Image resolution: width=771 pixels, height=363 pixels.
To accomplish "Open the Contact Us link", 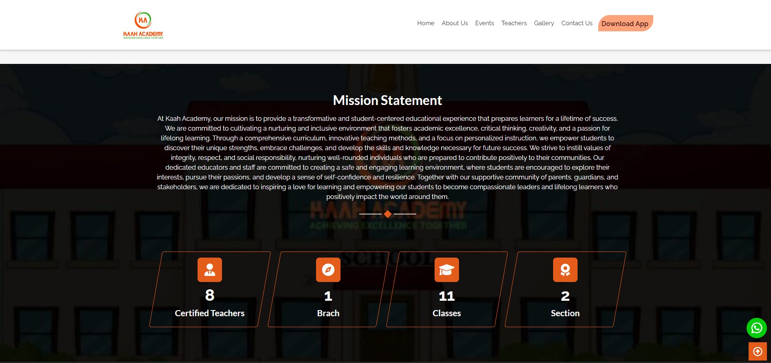I will click(x=577, y=23).
